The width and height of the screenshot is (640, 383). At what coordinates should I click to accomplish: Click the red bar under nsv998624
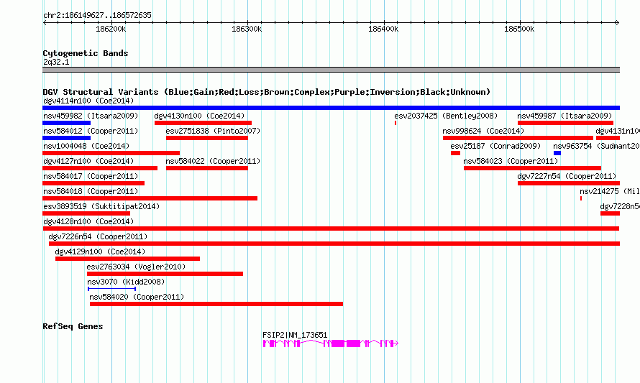518,138
